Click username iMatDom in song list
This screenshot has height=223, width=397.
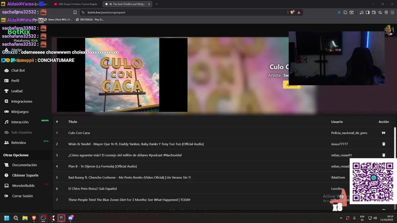tap(338, 177)
